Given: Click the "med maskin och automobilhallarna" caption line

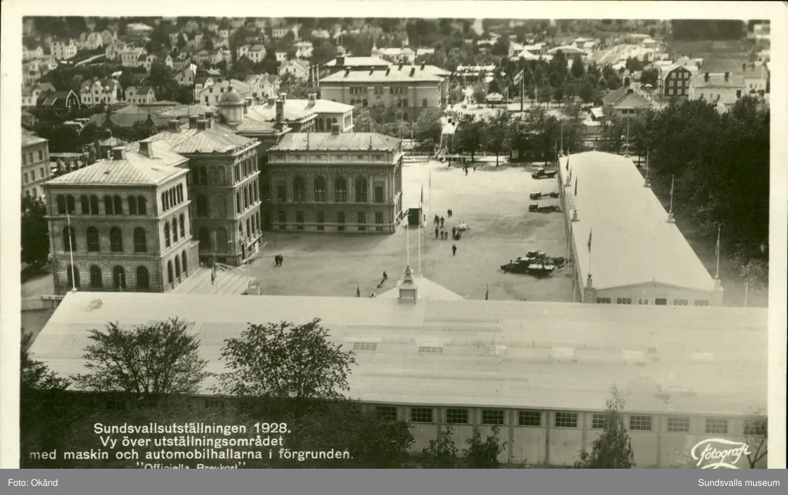Looking at the screenshot, I should (190, 454).
